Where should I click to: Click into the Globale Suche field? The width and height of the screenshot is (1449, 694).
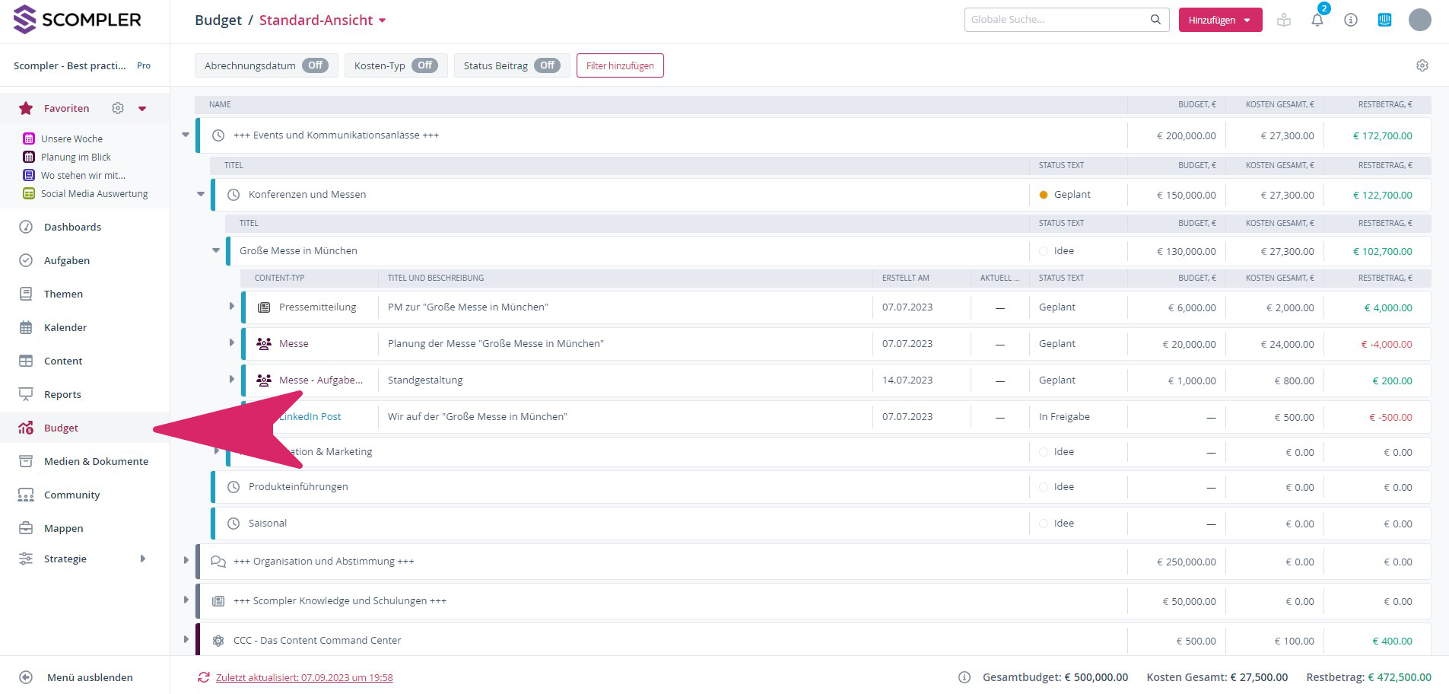[x=1057, y=20]
